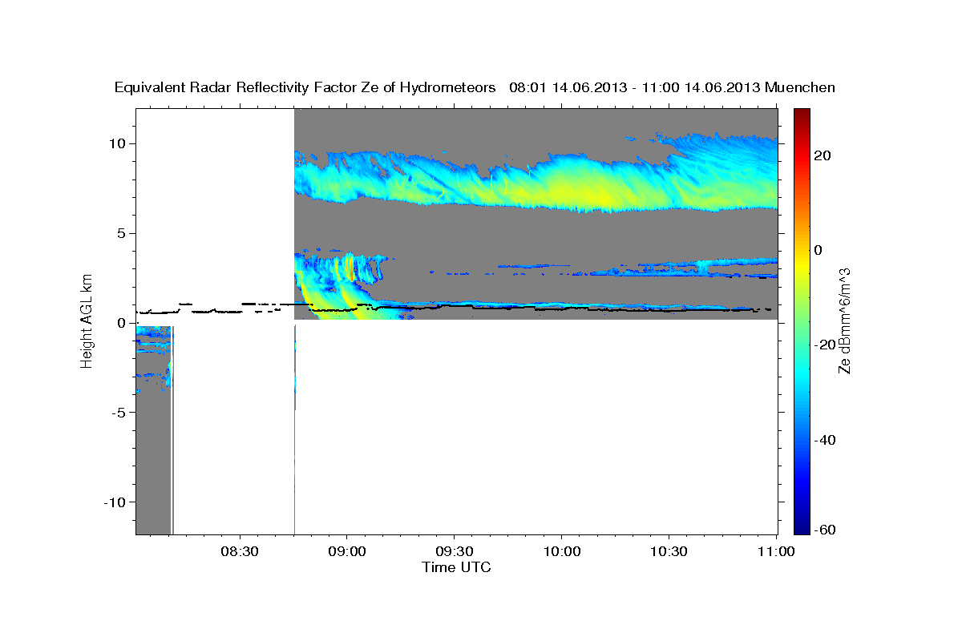
Task: Click the plot title text
Action: (x=475, y=87)
